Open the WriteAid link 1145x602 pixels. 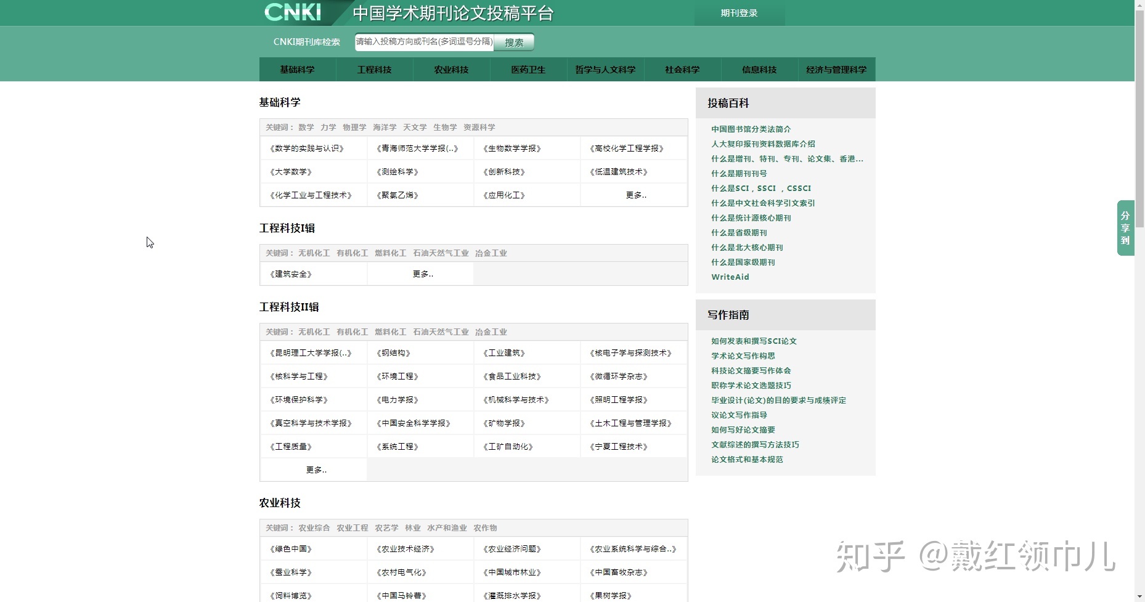point(730,277)
